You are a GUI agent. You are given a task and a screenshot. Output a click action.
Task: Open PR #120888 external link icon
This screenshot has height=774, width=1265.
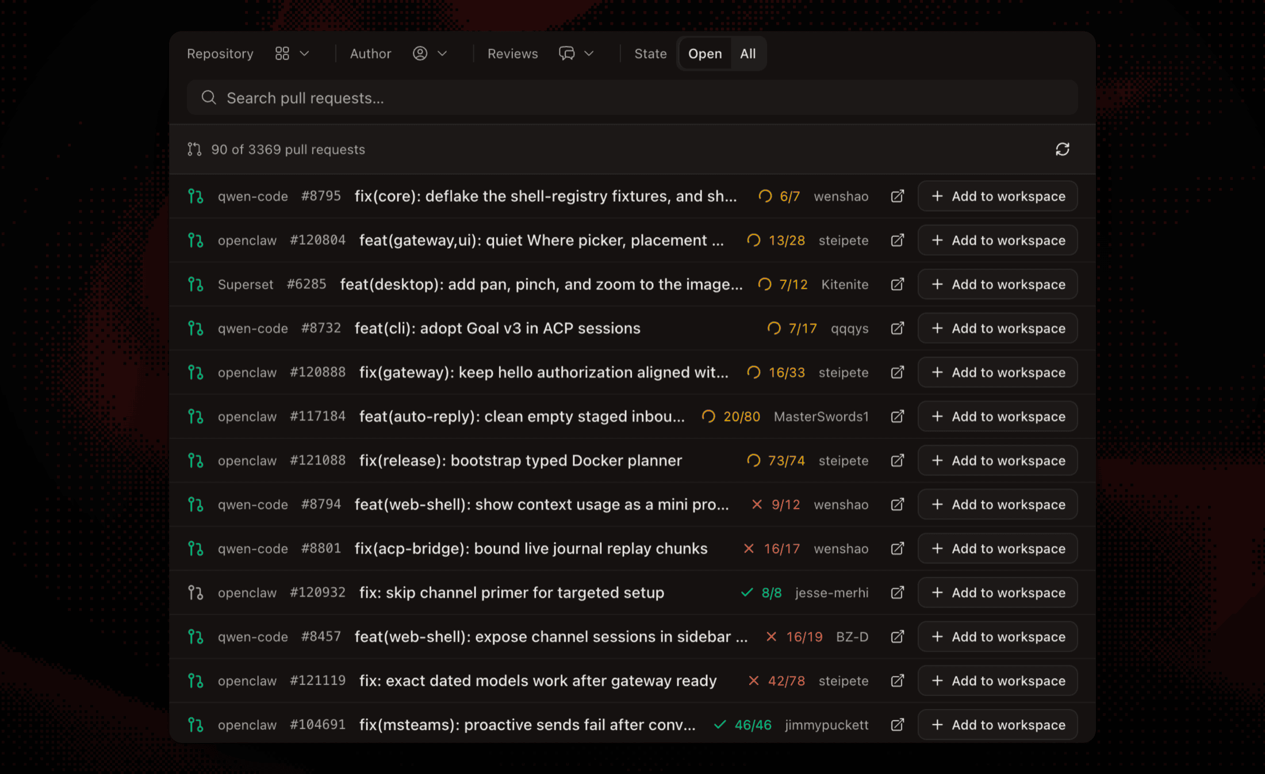tap(897, 372)
